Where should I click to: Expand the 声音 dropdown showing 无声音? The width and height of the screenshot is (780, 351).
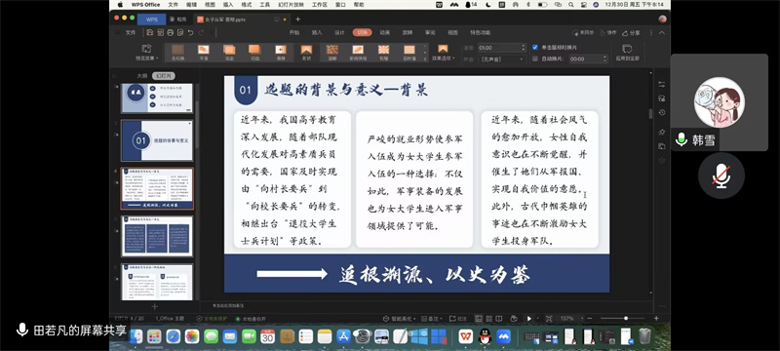click(x=501, y=58)
